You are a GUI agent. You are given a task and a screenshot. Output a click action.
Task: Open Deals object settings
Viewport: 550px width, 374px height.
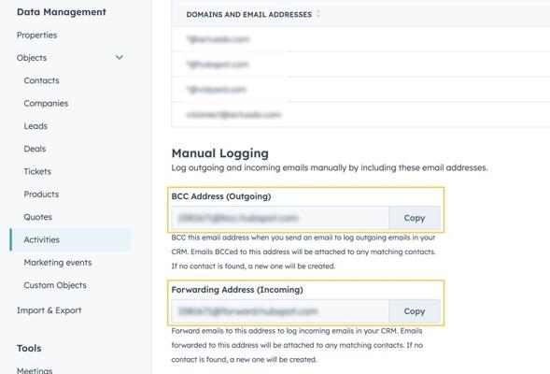click(x=35, y=149)
